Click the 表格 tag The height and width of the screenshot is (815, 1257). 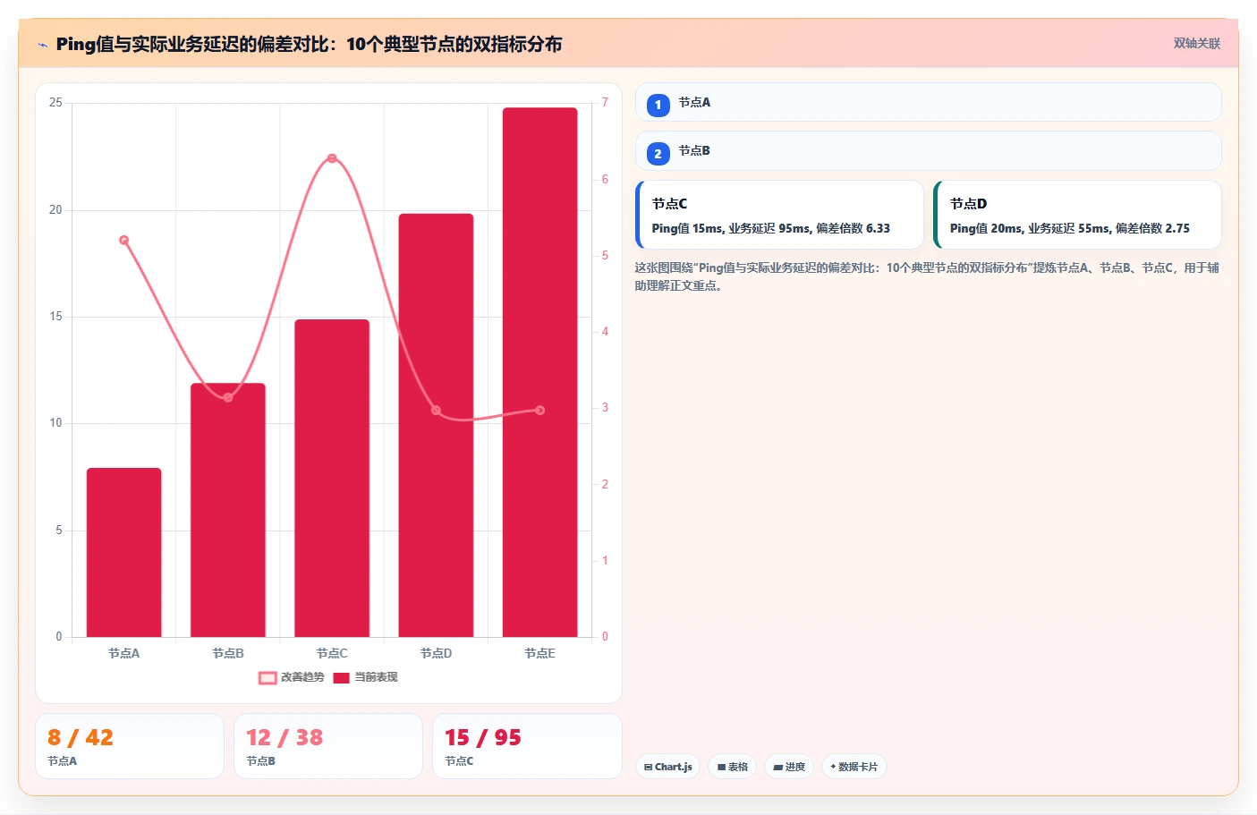[x=732, y=767]
